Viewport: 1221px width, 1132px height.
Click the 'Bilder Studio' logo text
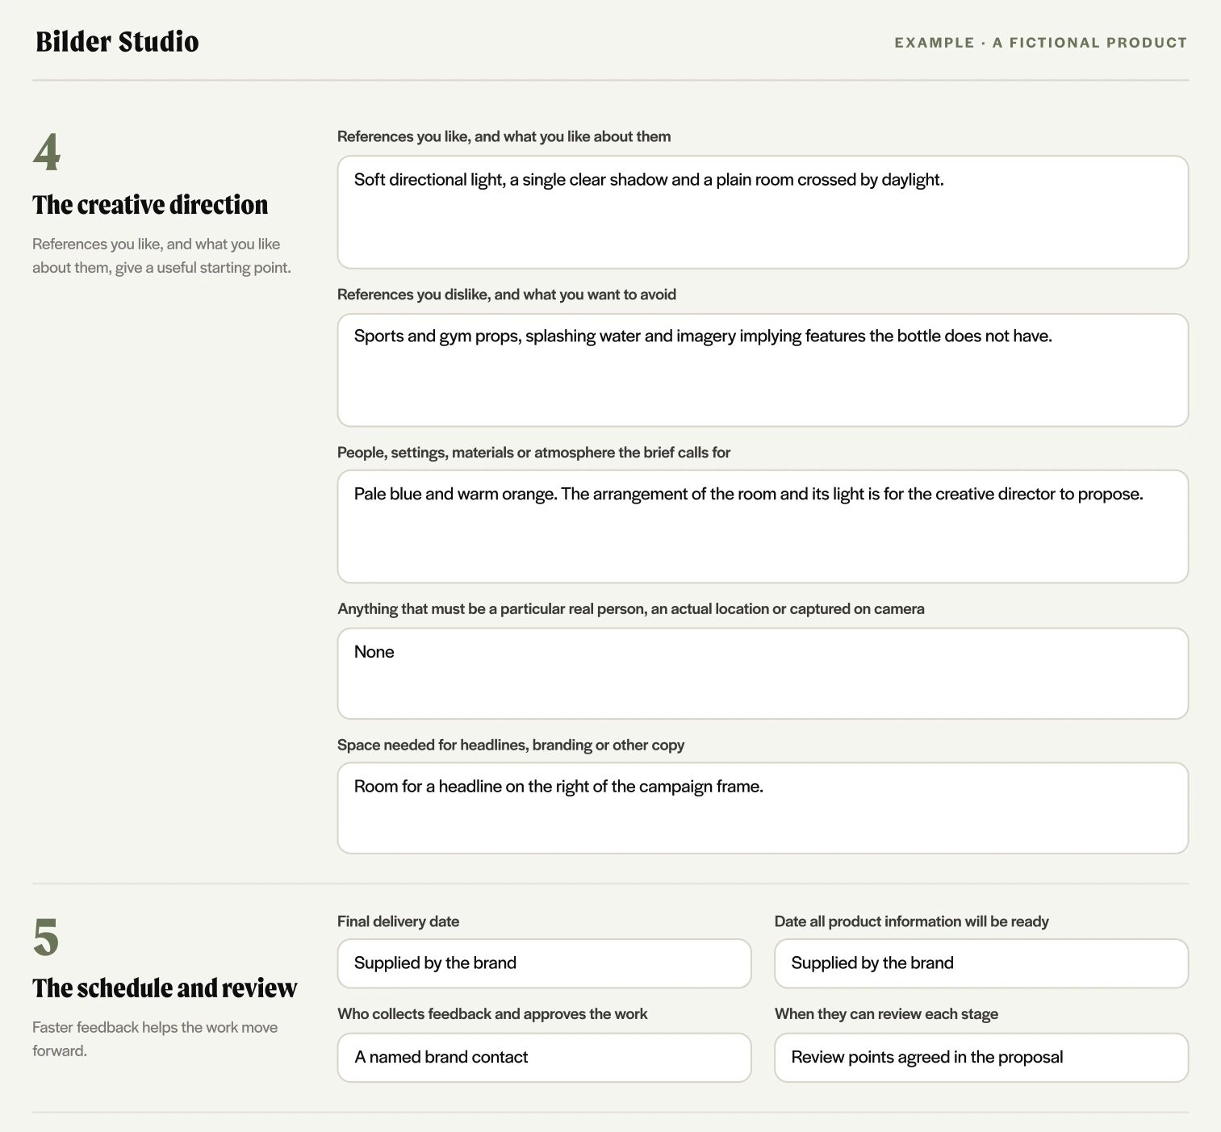117,42
